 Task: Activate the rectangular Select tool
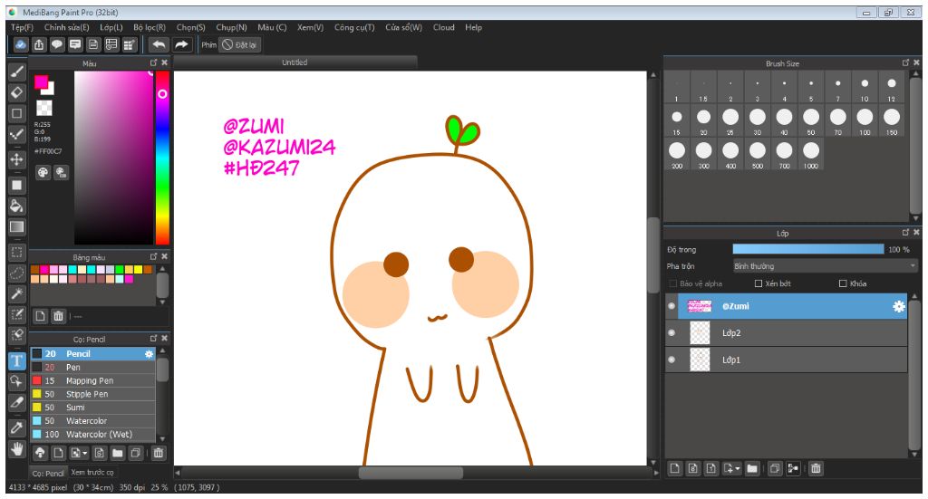17,253
